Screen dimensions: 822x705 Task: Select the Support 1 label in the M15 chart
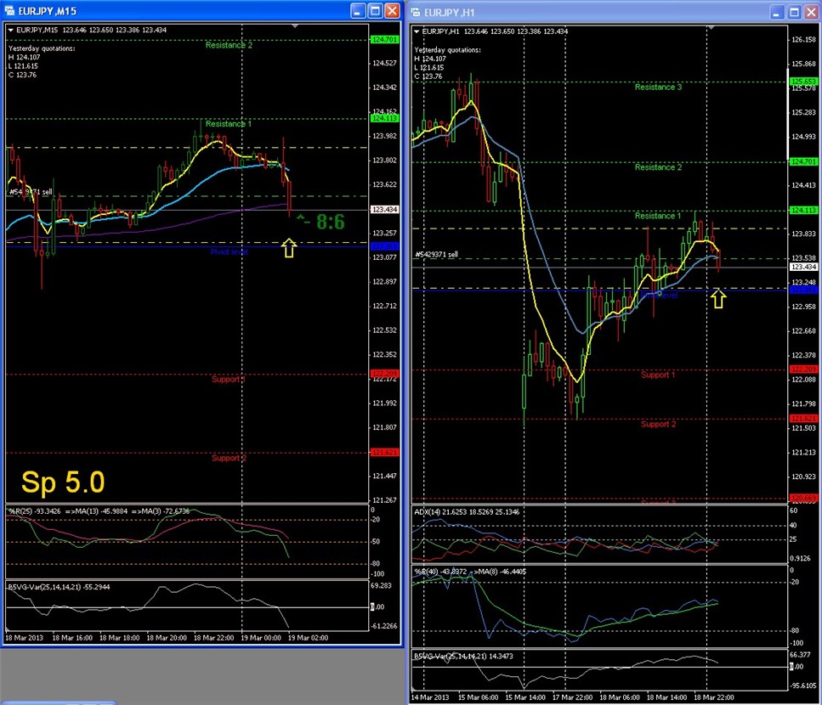(228, 379)
